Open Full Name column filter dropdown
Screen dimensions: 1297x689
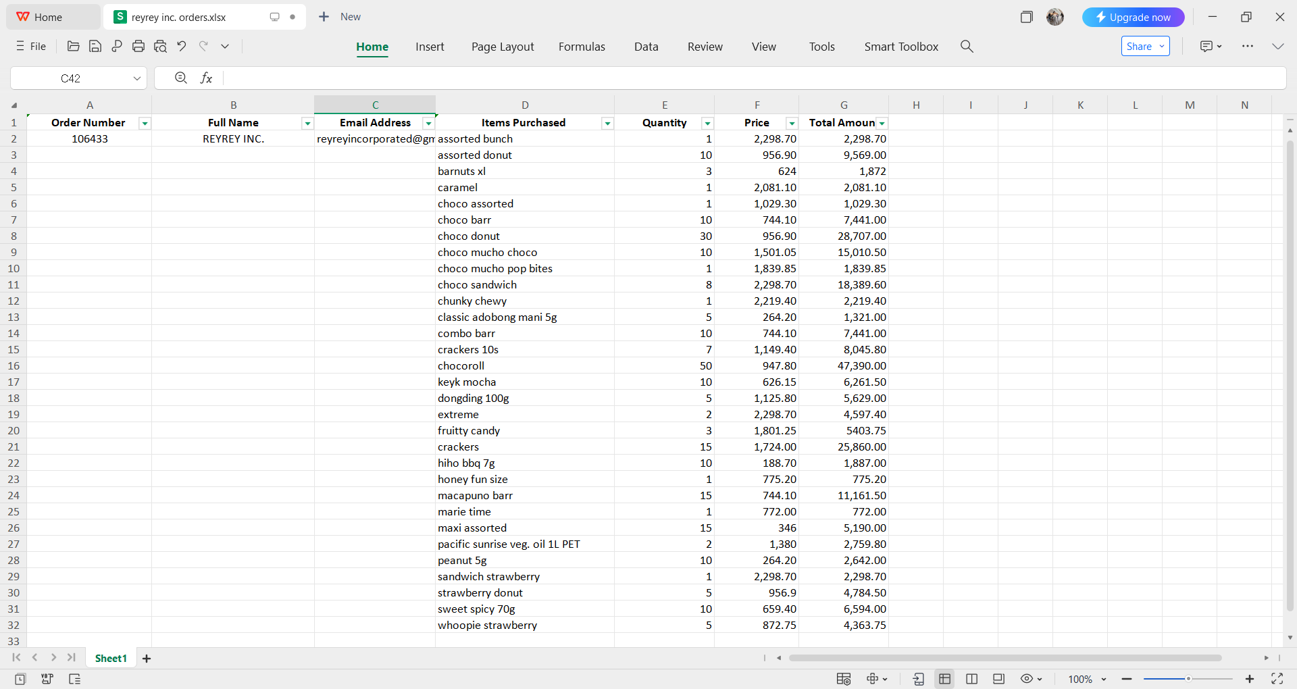pos(307,123)
